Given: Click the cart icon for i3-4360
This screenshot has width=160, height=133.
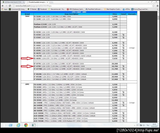Looking at the screenshot, I should coord(123,37).
